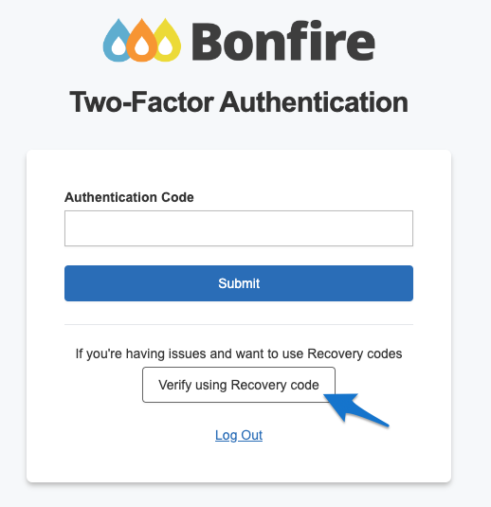Choose Verify using Recovery code

coord(239,385)
